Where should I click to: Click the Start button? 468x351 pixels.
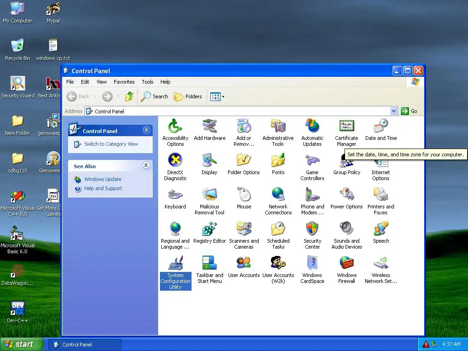coord(22,345)
